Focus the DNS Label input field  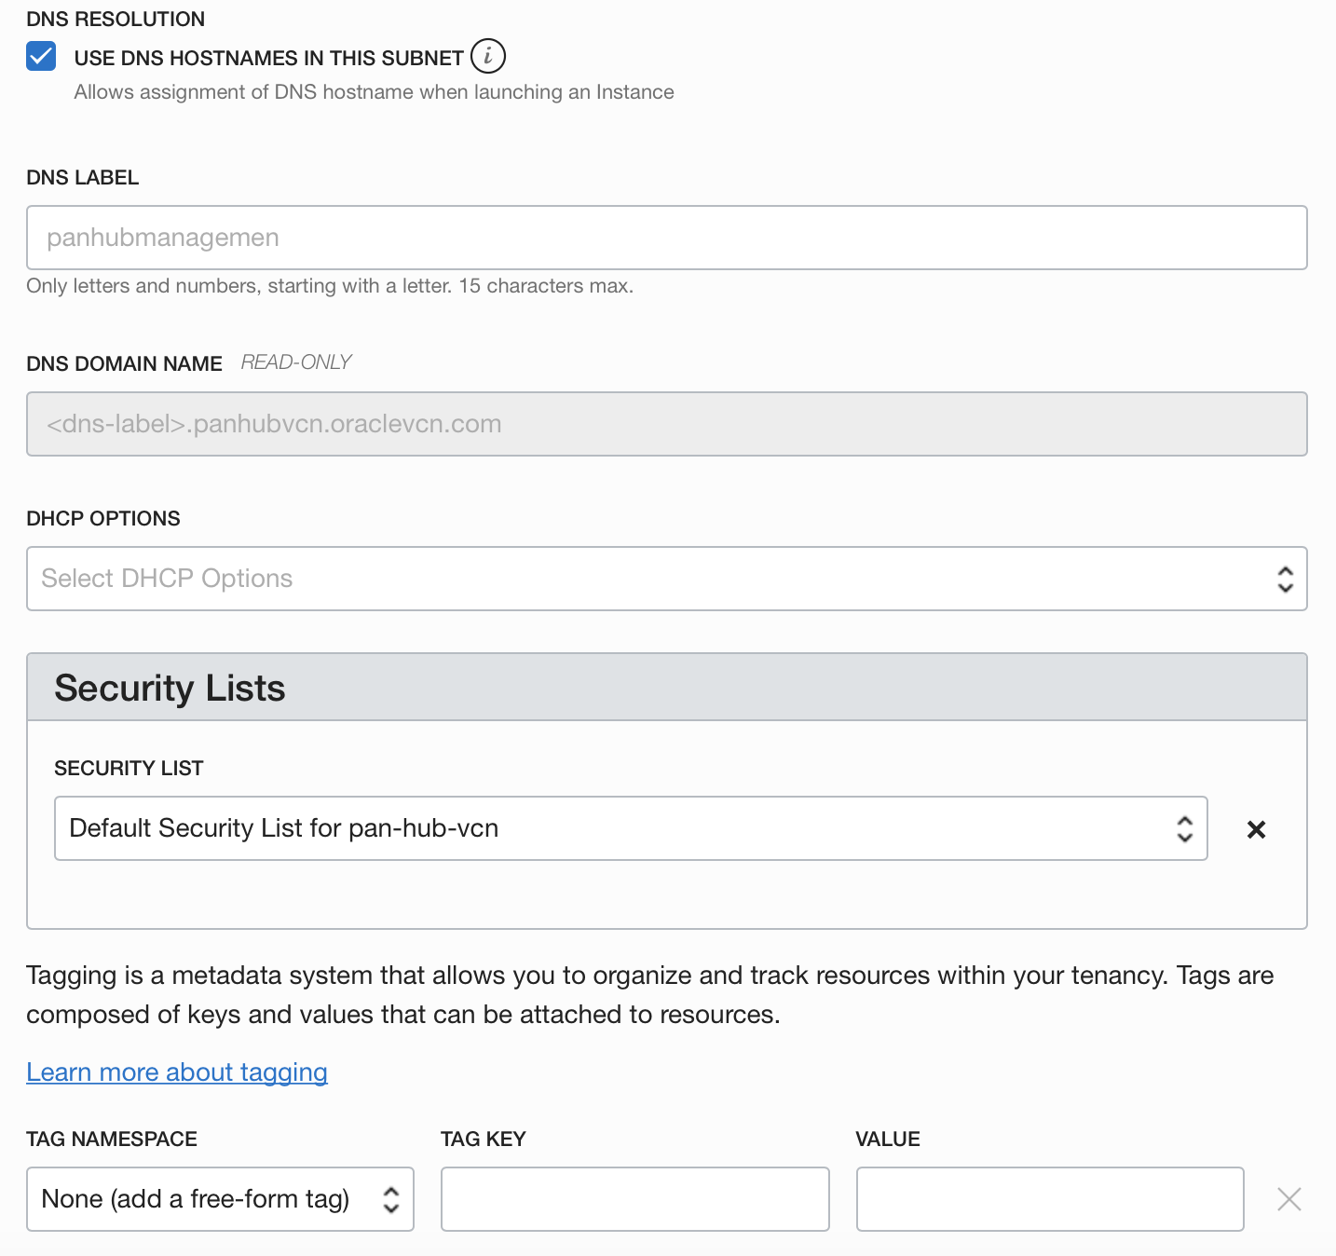pyautogui.click(x=666, y=238)
